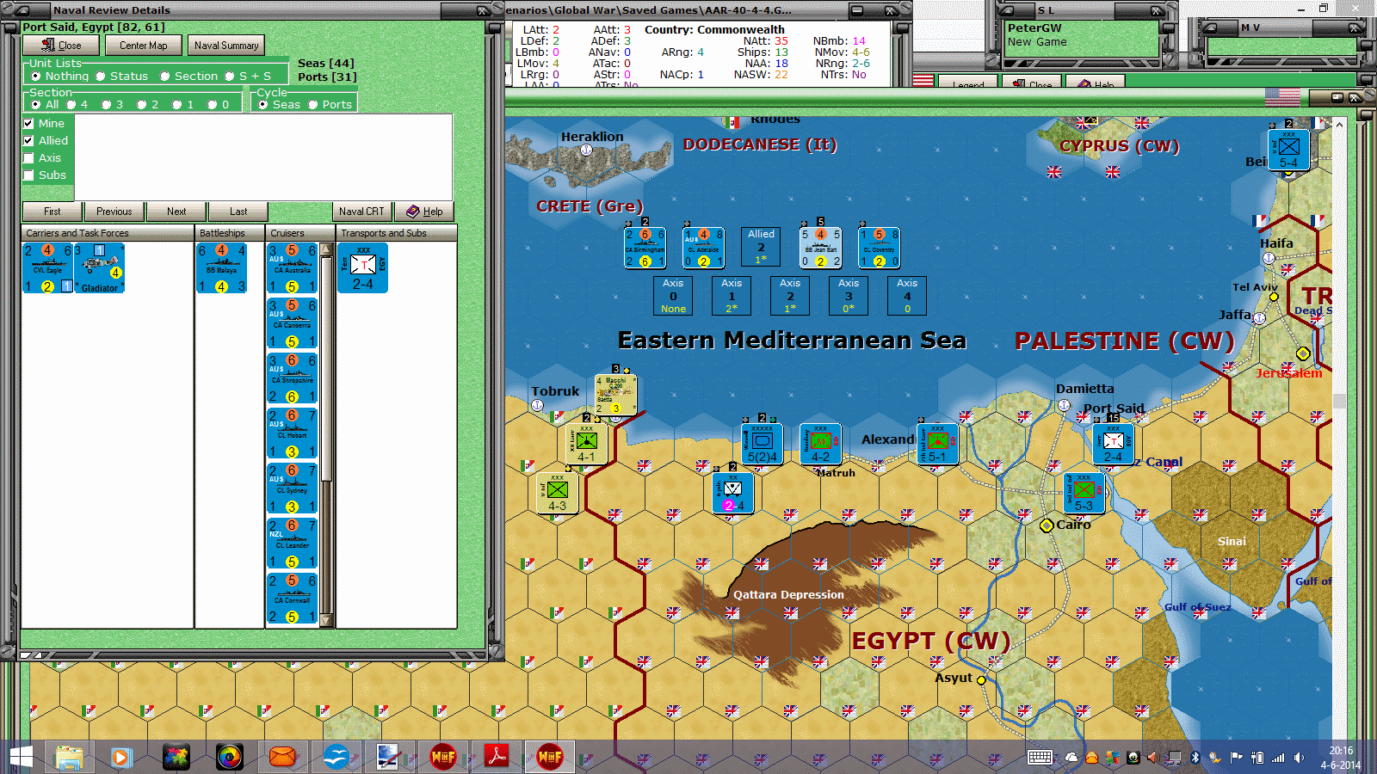Click the Close button in Naval Review Details

(61, 46)
